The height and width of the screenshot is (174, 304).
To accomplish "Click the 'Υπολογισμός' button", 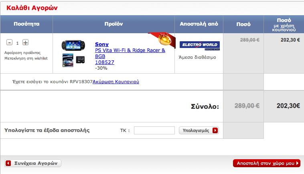I will 199,130.
